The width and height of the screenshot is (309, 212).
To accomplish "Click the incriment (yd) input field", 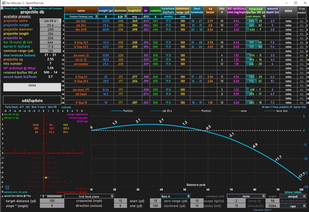I will pos(197,206).
